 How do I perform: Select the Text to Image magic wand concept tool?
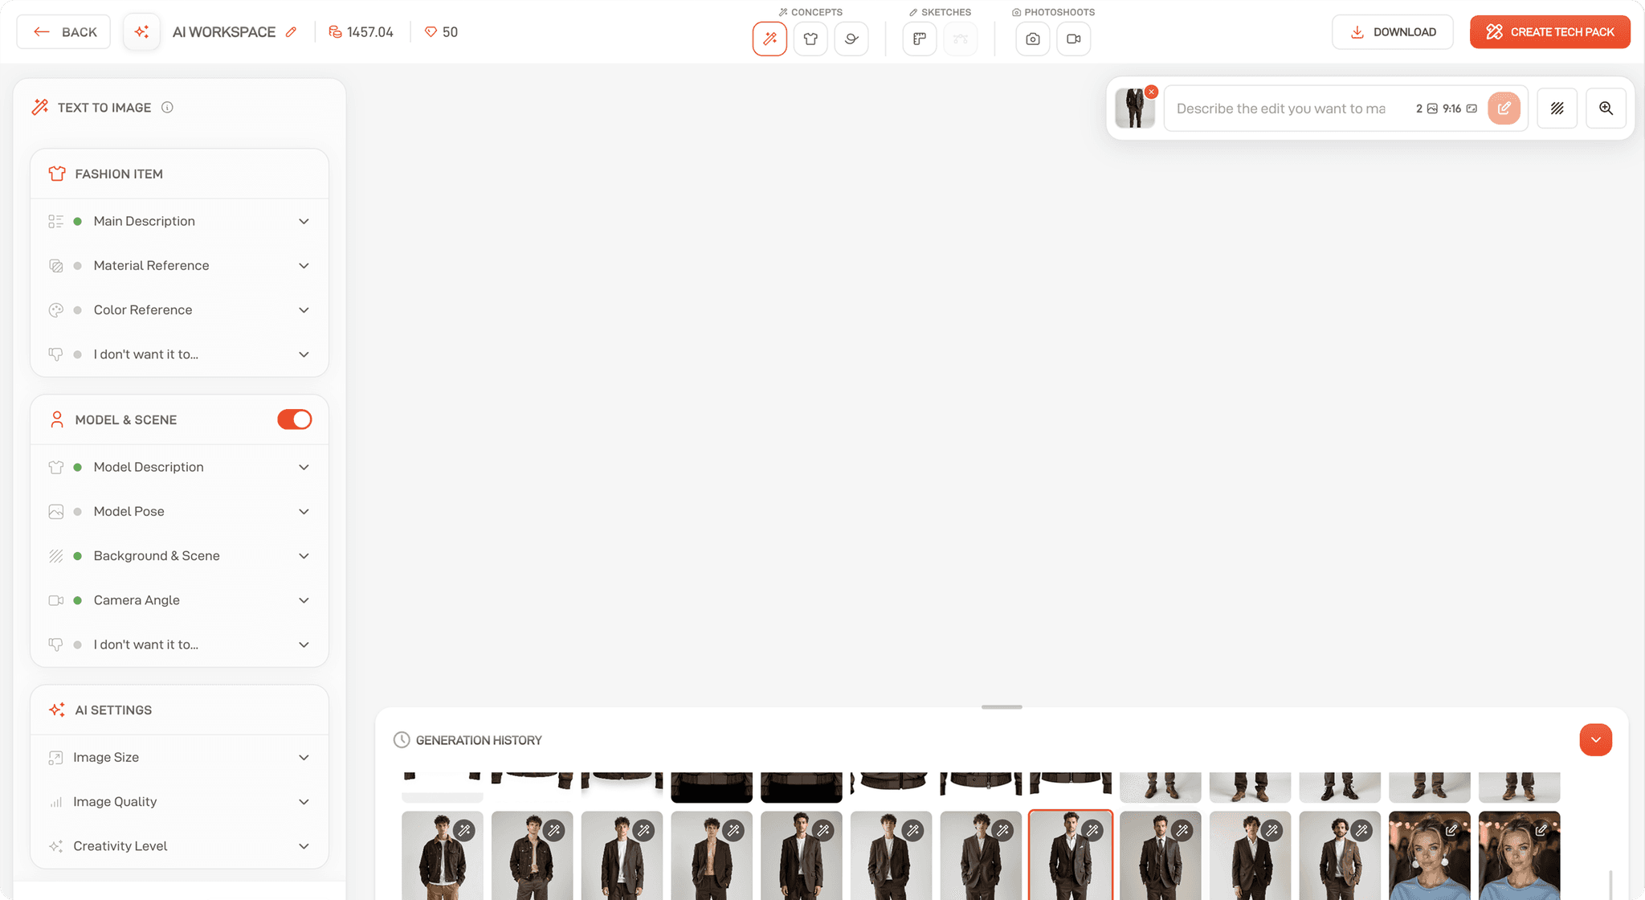tap(769, 39)
